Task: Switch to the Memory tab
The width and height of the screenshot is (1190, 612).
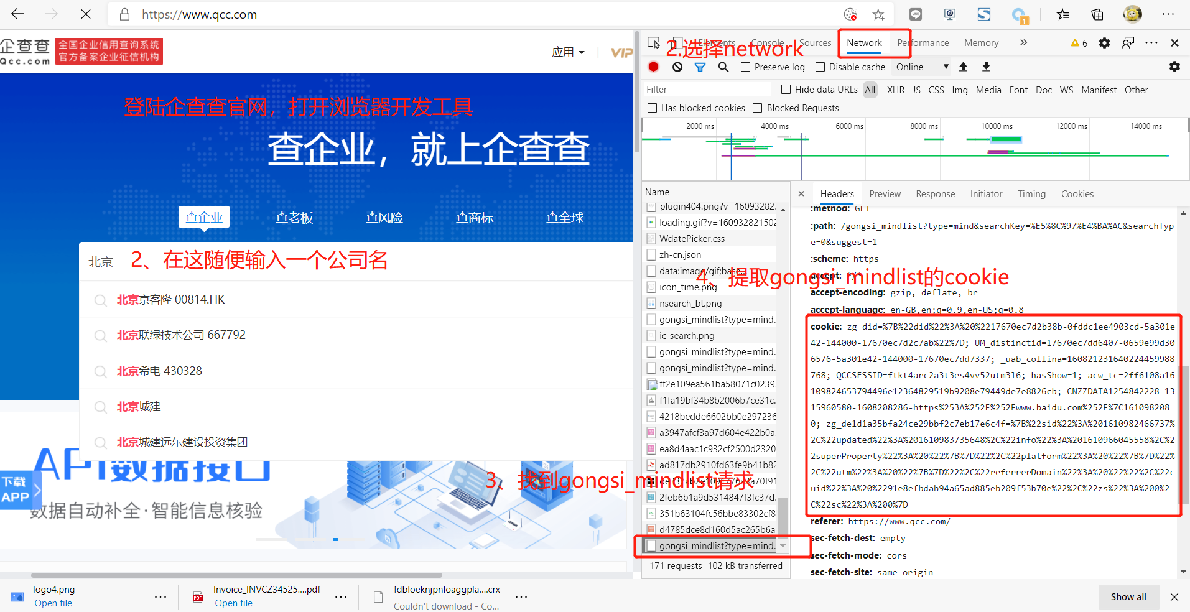Action: tap(981, 43)
